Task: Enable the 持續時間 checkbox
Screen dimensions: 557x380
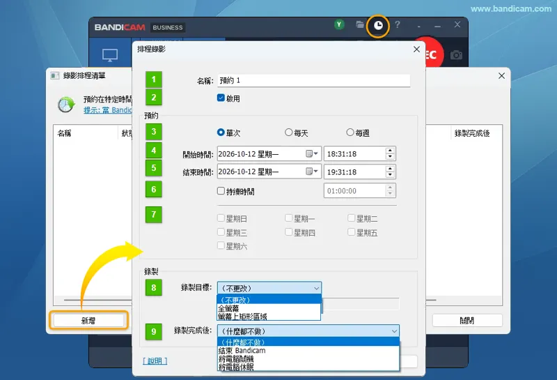Action: [x=221, y=191]
